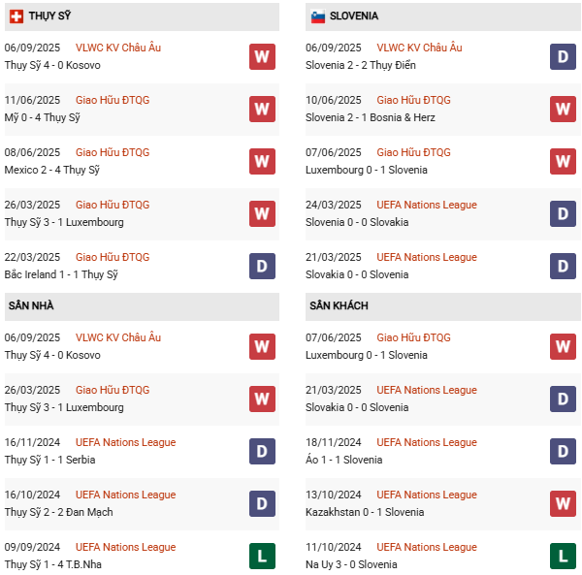Click L badge for Thụy Sỹ 1 - 4 T.B.Nha

(x=262, y=556)
